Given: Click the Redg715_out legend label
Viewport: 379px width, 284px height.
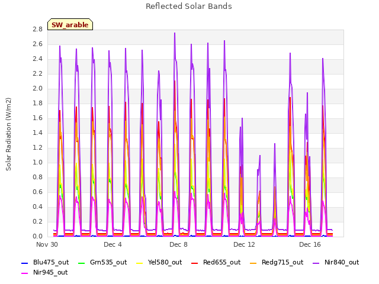Looking at the screenshot, I should pyautogui.click(x=282, y=262).
